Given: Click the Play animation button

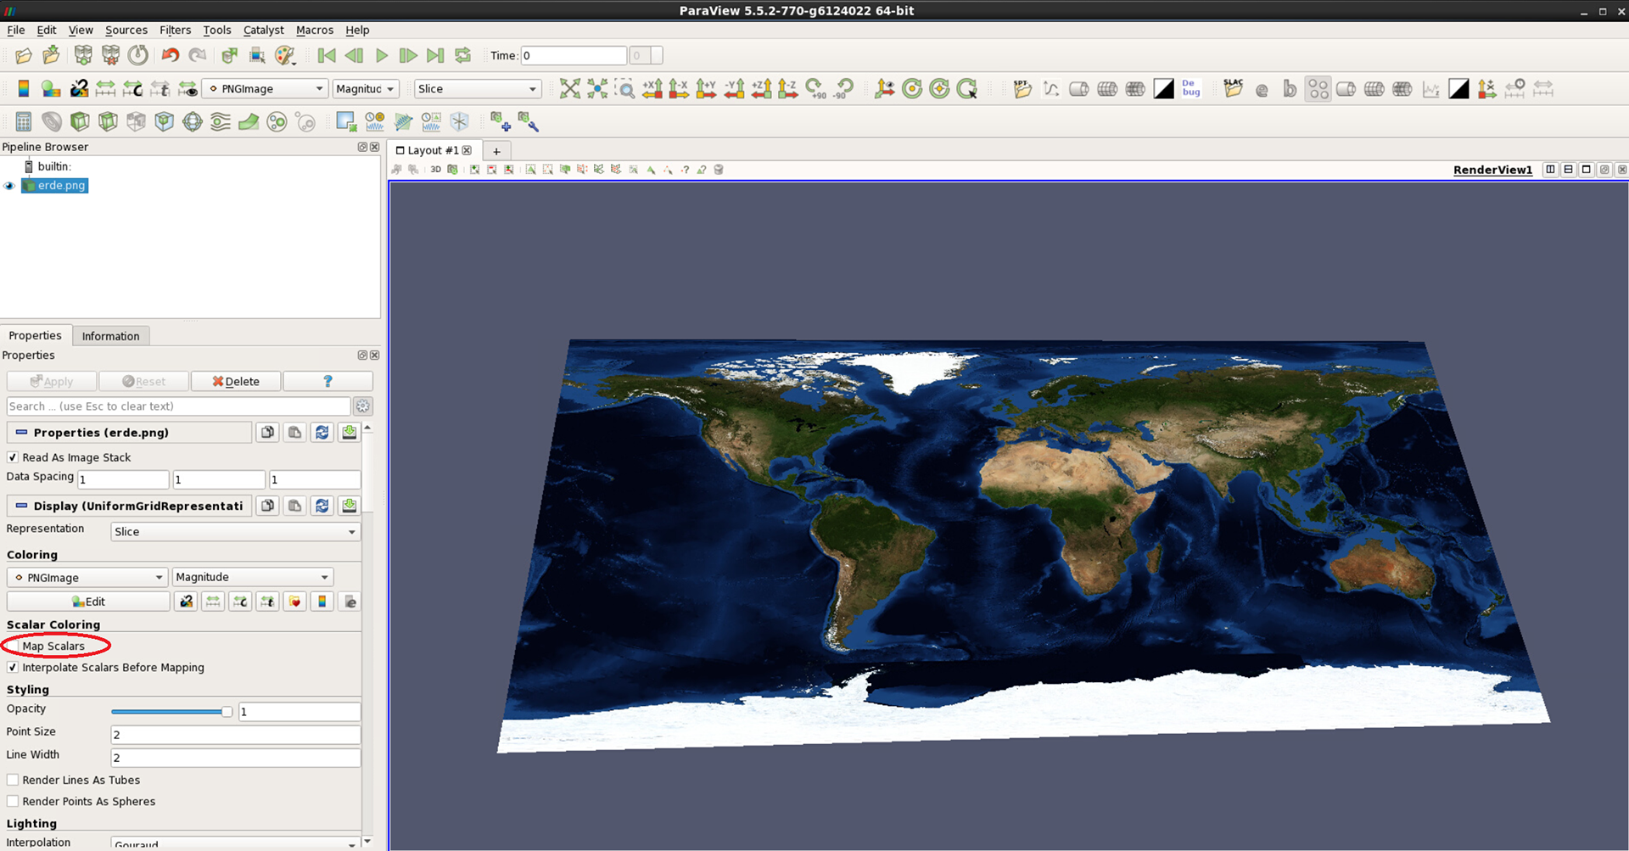Looking at the screenshot, I should 382,56.
